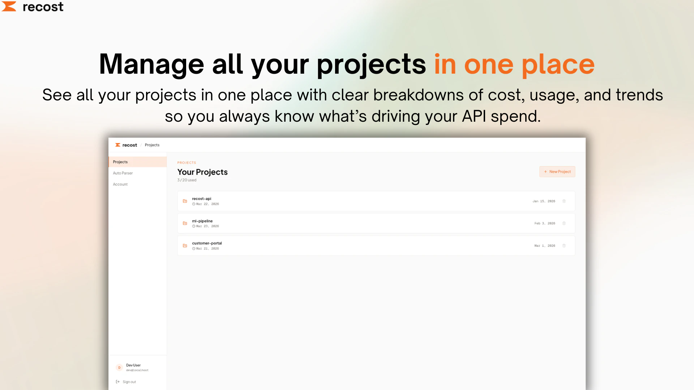
Task: Click the sign out arrow icon
Action: click(x=117, y=381)
